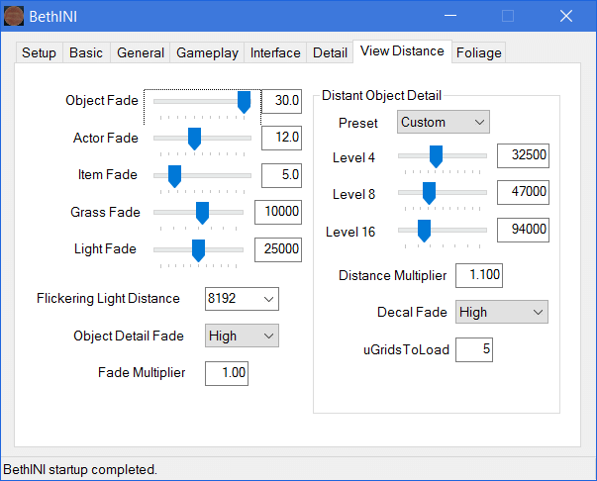
Task: Click the Fade Multiplier input field
Action: [x=226, y=373]
